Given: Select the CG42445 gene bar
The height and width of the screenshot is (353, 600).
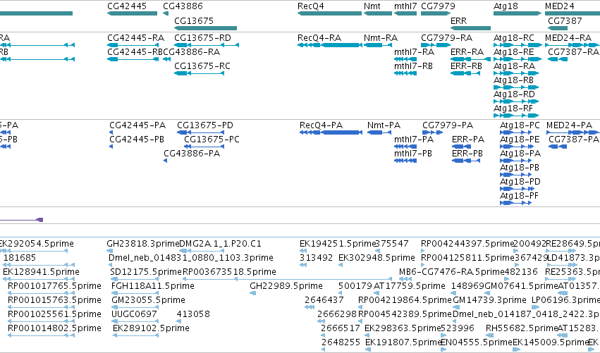Looking at the screenshot, I should click(x=132, y=13).
